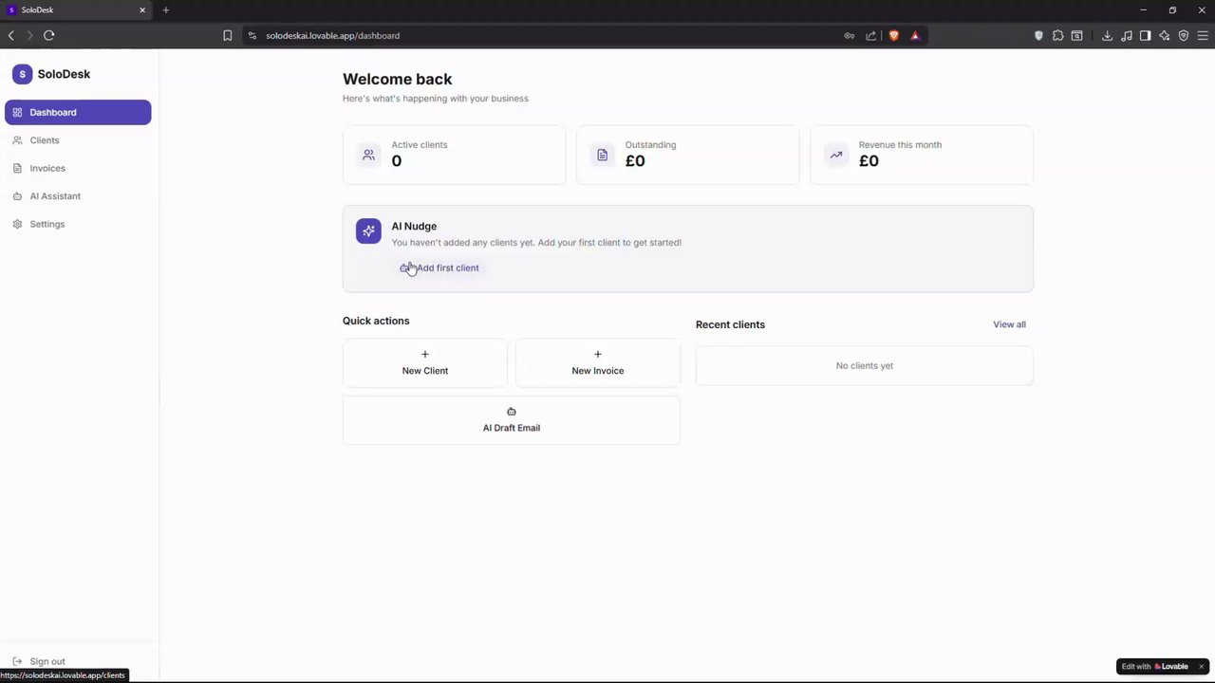Open the AI Draft Email quick action
Screen dimensions: 1215x683
tap(512, 419)
